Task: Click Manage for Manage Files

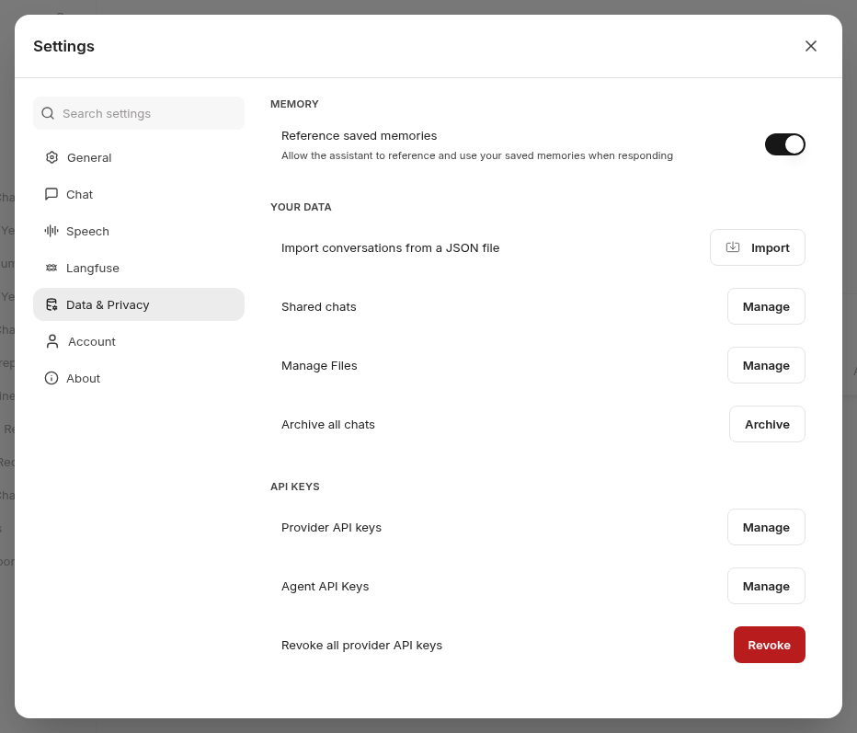Action: click(766, 365)
